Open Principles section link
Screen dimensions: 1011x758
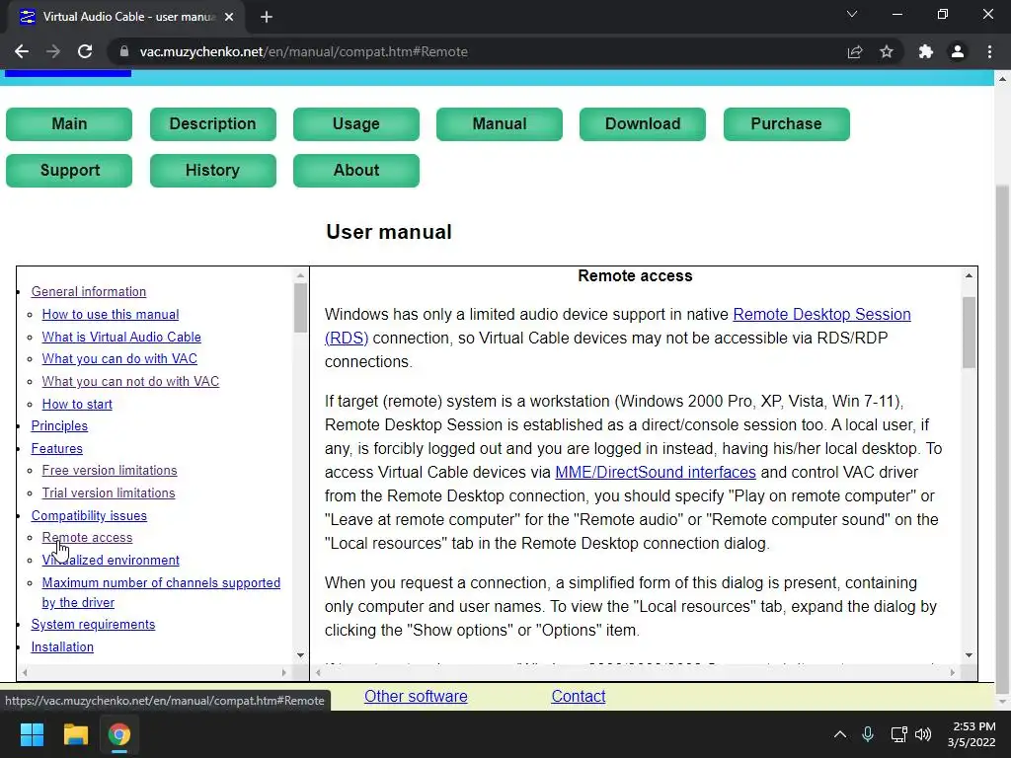point(59,425)
